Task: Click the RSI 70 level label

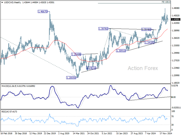Action: click(x=173, y=116)
